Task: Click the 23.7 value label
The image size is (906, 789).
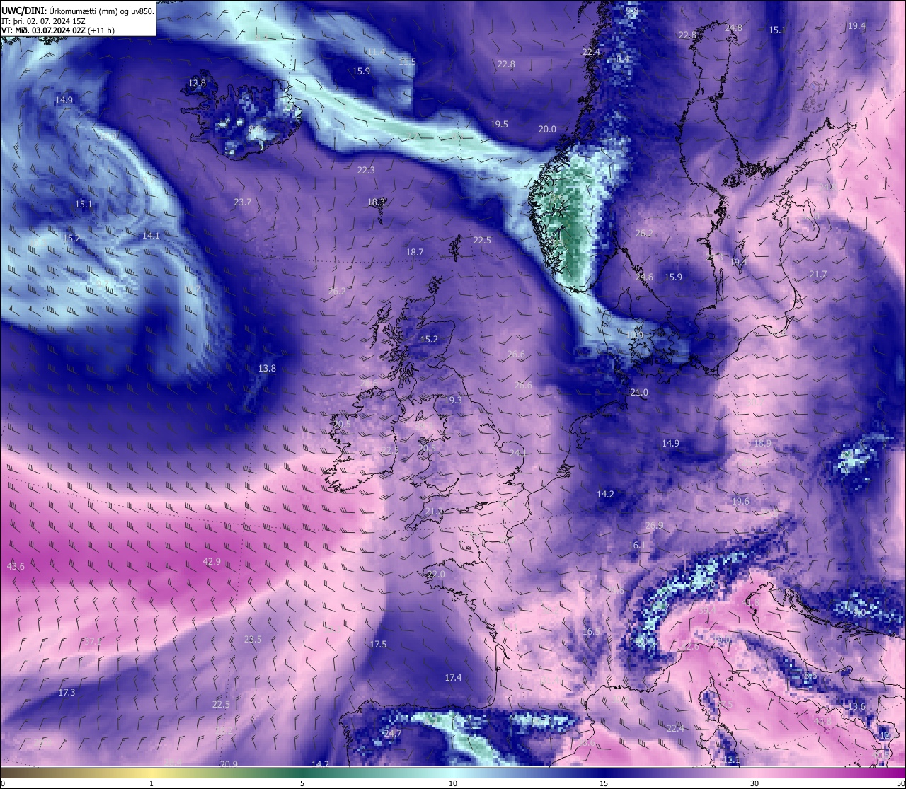Action: (243, 202)
